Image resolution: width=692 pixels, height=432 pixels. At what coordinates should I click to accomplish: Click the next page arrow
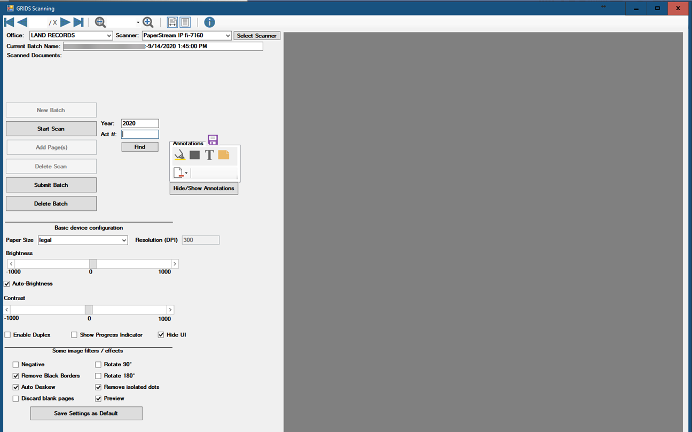pos(65,22)
